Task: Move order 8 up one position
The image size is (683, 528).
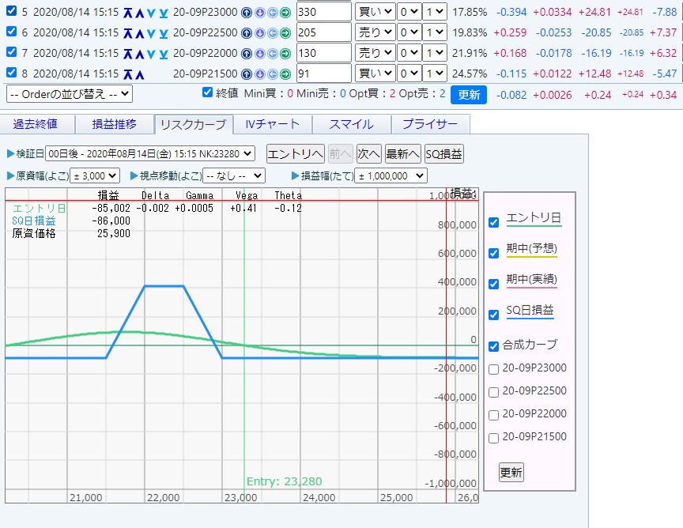Action: [139, 74]
